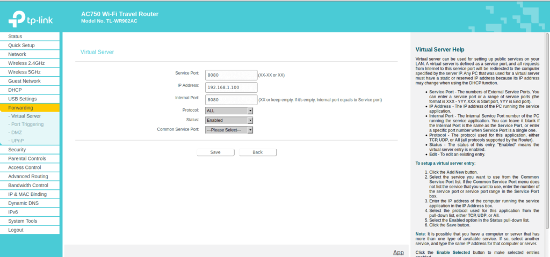Open the Status menu item
The width and height of the screenshot is (550, 257).
[x=15, y=36]
